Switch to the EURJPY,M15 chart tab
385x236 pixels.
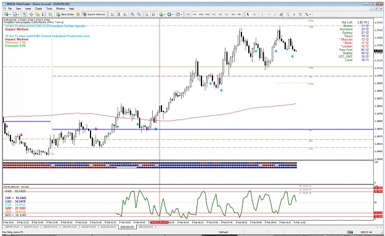[31, 227]
